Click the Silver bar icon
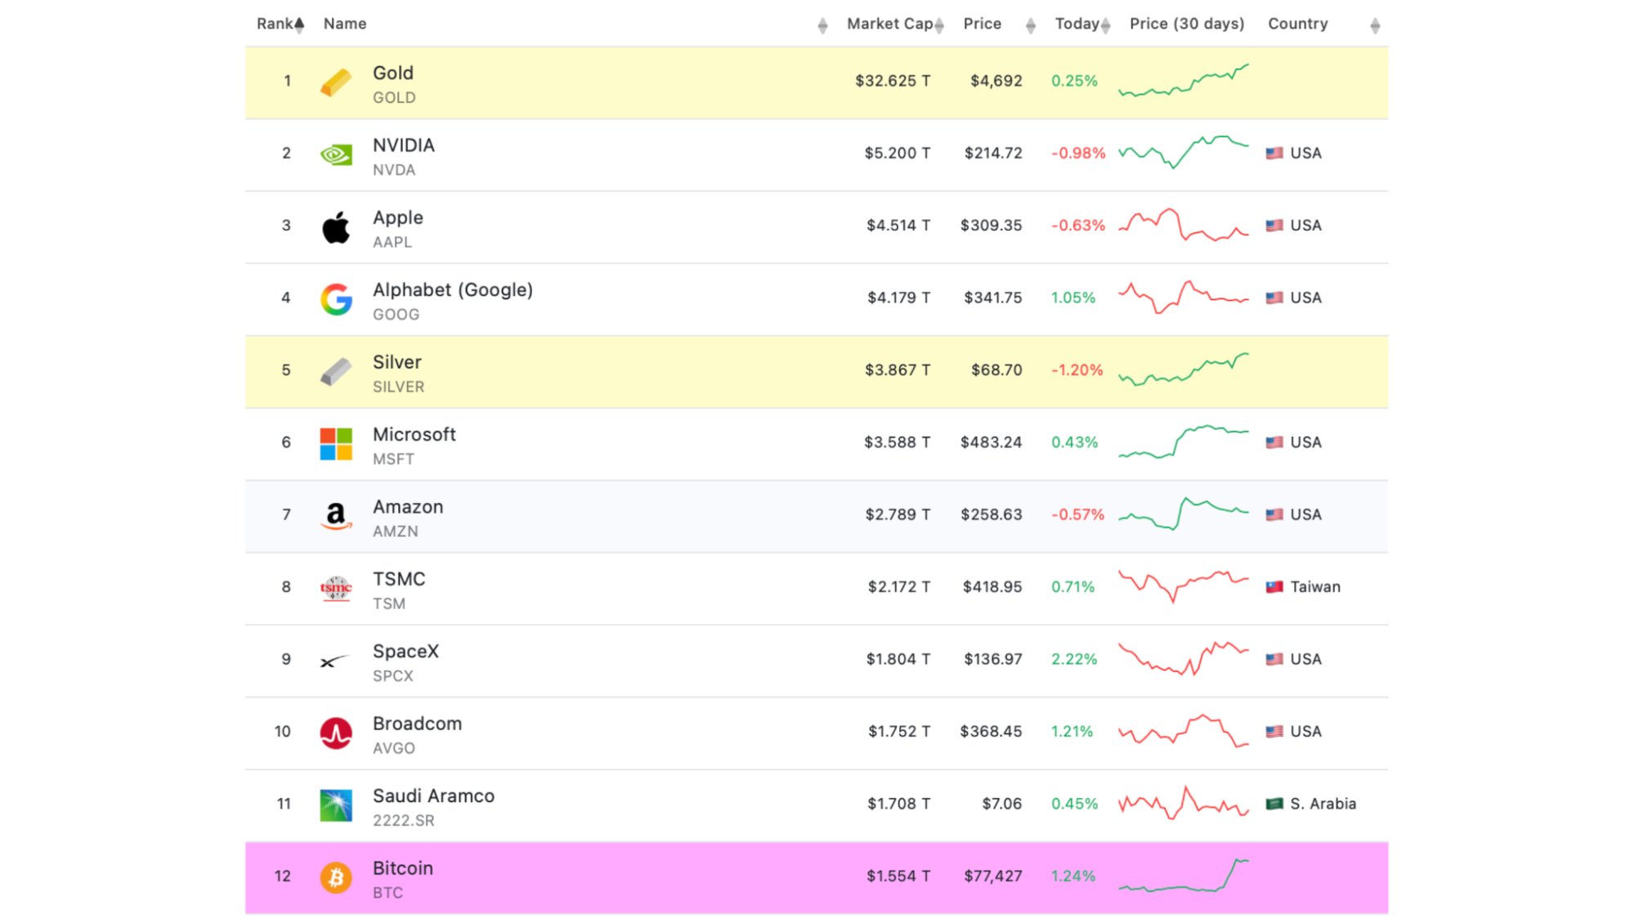This screenshot has height=919, width=1634. click(336, 371)
